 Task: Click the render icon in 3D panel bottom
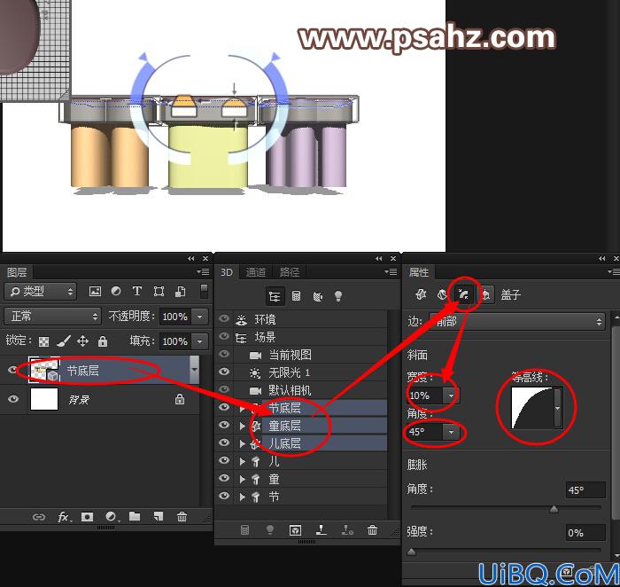pos(295,530)
